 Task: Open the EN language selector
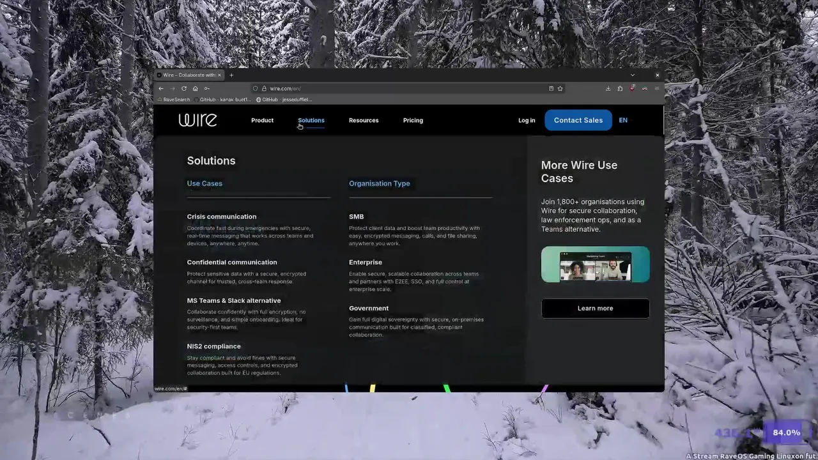point(623,120)
